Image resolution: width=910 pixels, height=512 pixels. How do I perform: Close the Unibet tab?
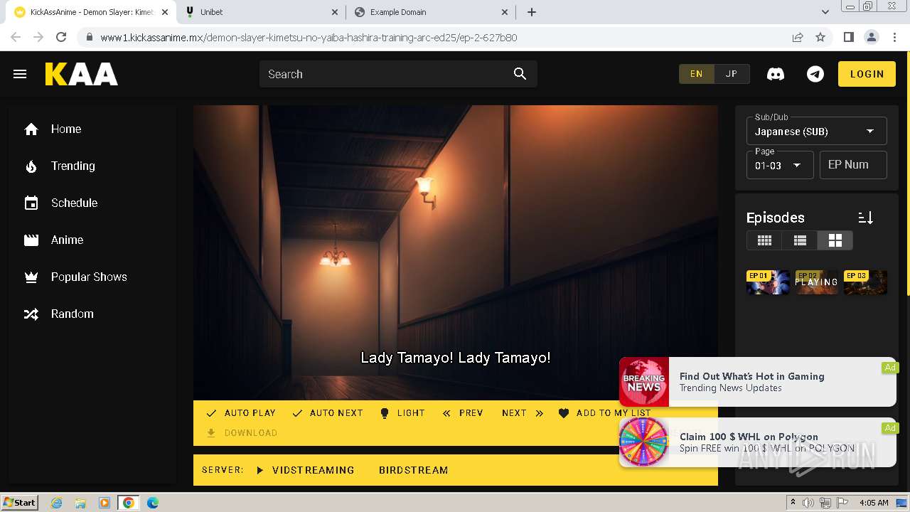336,12
